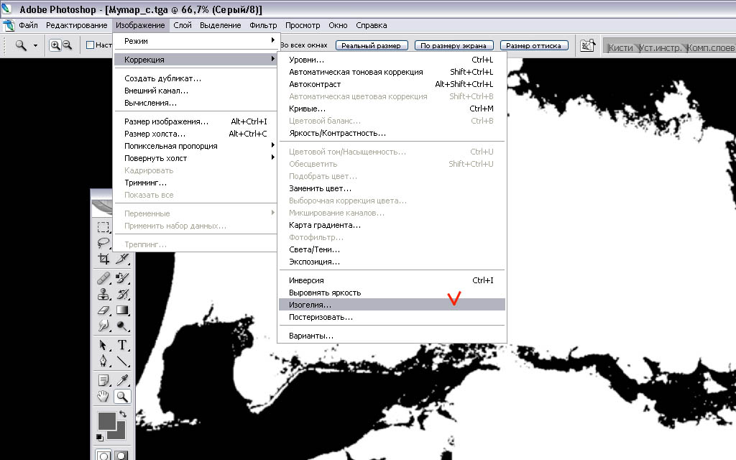
Task: Select the Notes tool
Action: tap(103, 380)
